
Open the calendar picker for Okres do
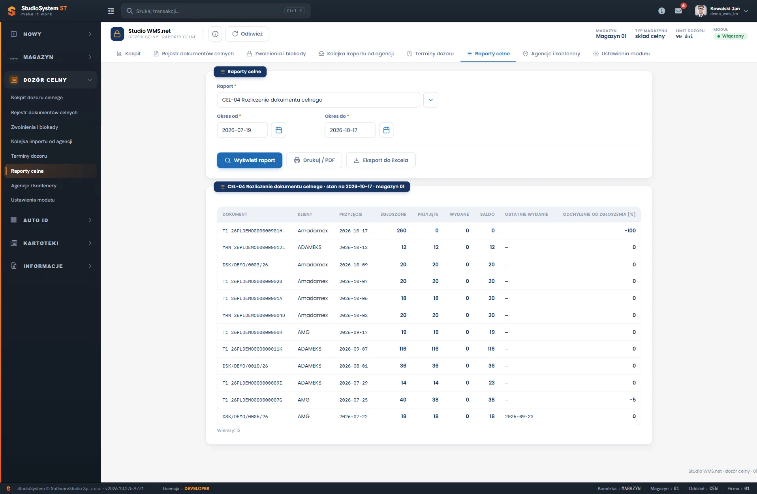tap(386, 130)
